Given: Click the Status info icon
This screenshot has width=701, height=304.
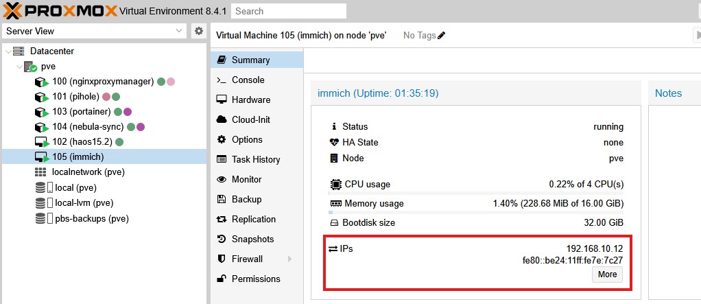Looking at the screenshot, I should [x=333, y=126].
